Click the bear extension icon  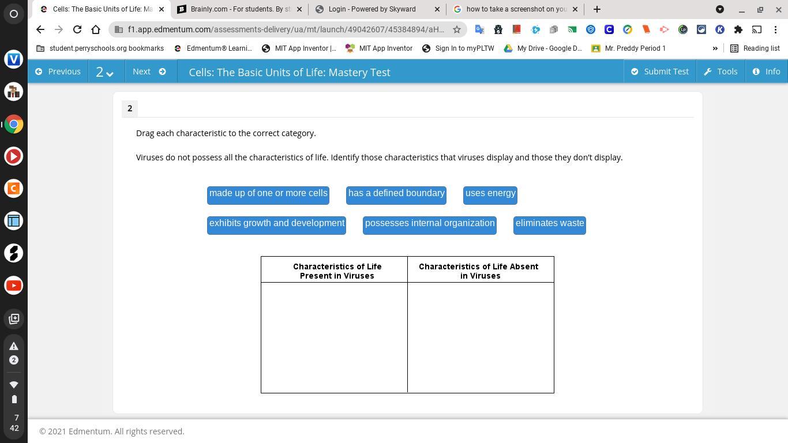(498, 29)
